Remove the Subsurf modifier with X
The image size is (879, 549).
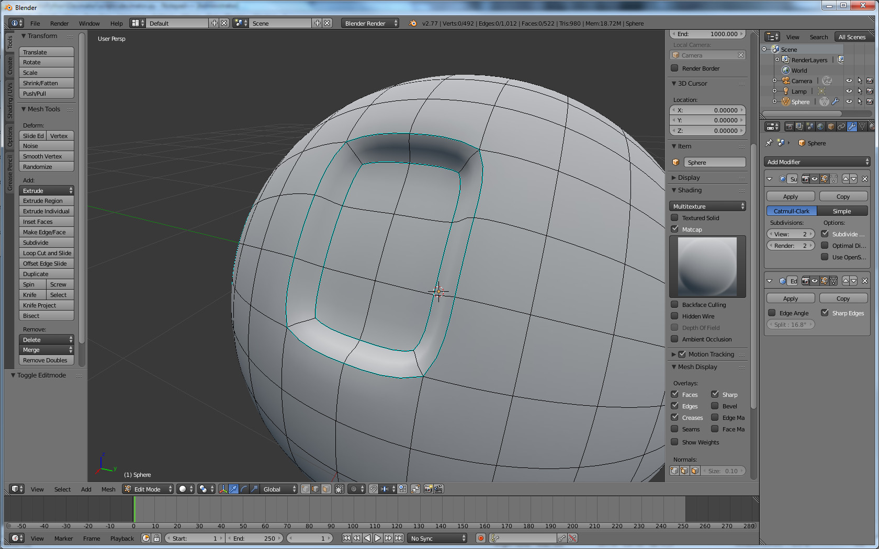[865, 179]
